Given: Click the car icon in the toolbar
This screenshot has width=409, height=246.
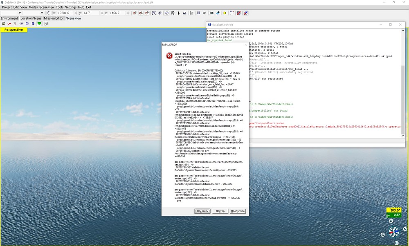Looking at the screenshot, I should point(184,13).
